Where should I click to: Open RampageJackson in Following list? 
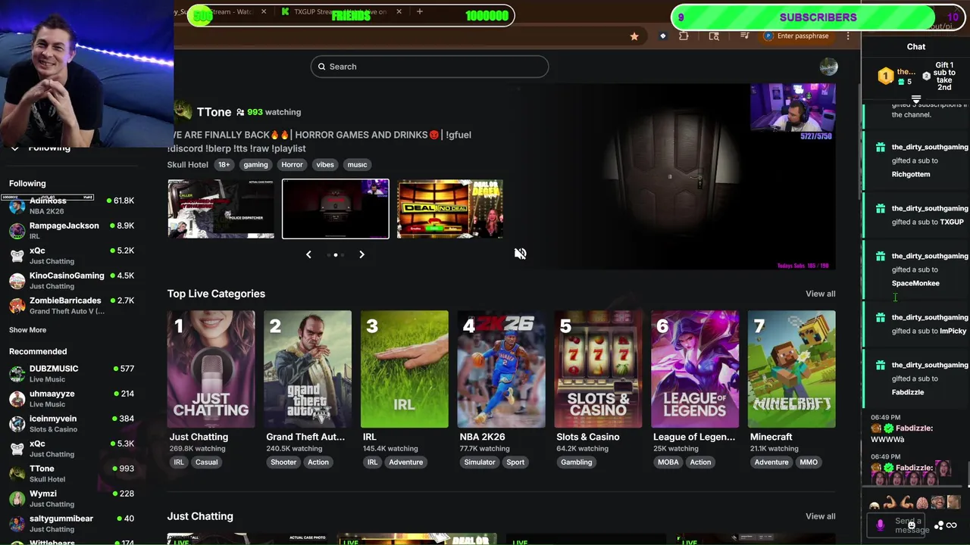[72, 230]
